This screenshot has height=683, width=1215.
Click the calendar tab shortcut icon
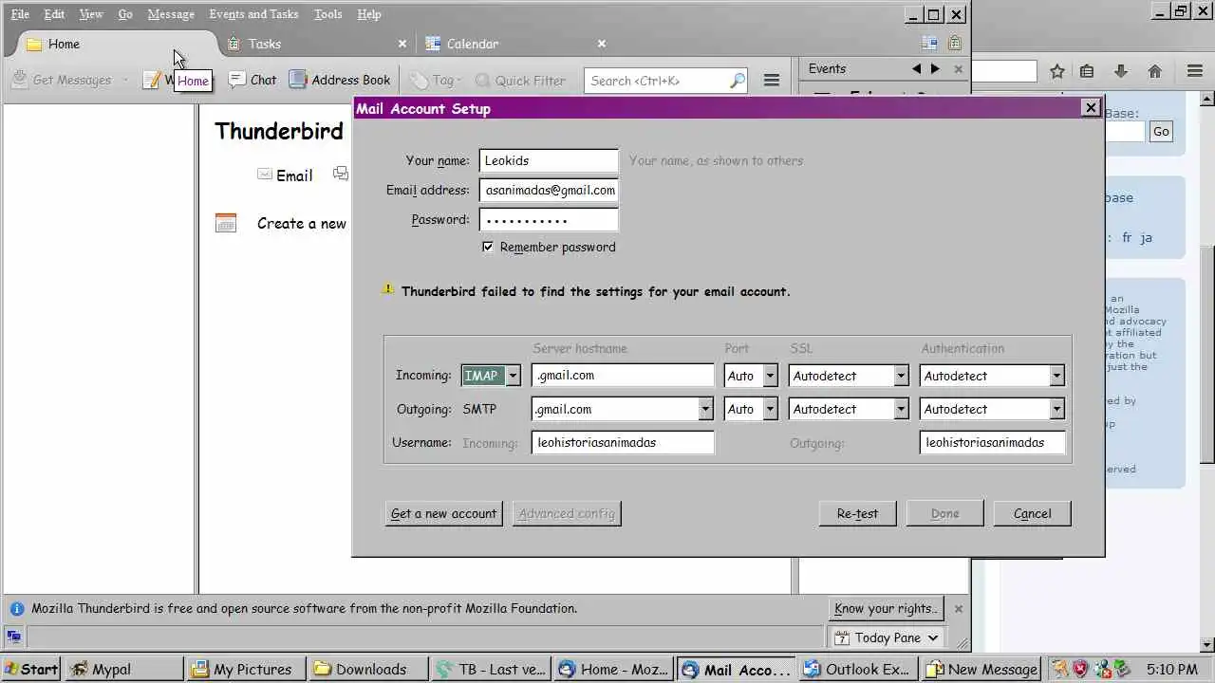click(x=929, y=44)
